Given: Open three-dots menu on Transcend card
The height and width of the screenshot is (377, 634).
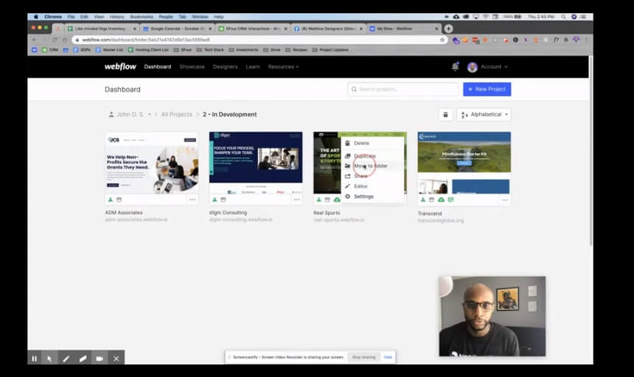Looking at the screenshot, I should 505,200.
